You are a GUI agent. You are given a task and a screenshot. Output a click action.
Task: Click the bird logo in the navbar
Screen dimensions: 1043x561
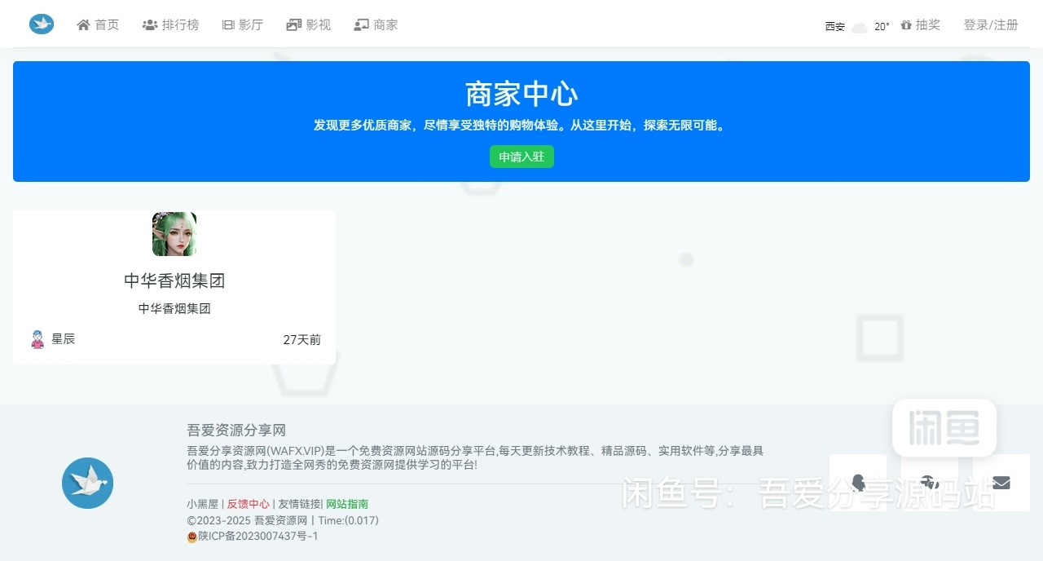tap(42, 24)
